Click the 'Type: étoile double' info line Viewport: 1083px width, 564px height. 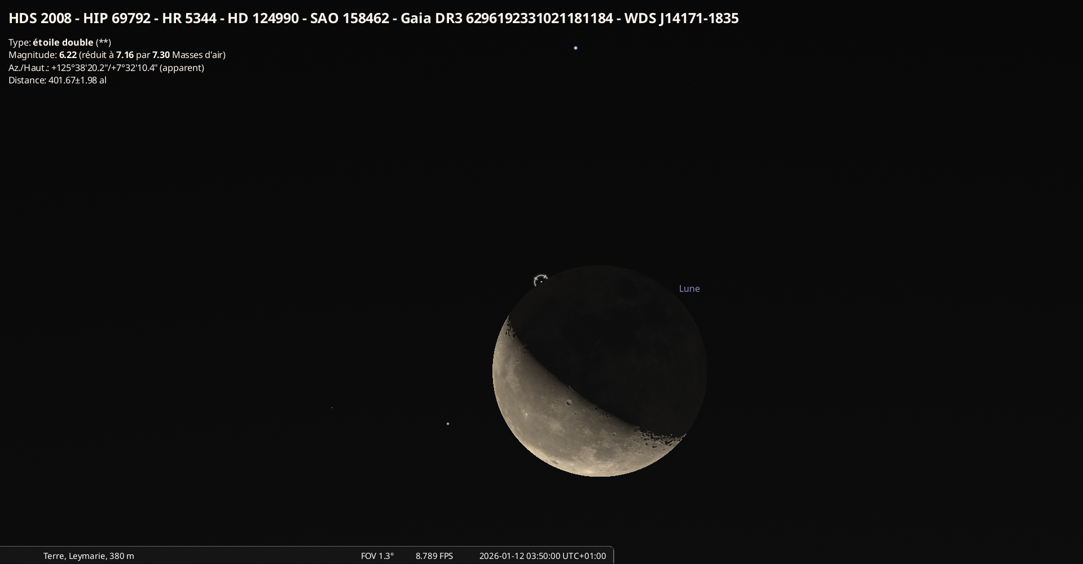[x=60, y=42]
